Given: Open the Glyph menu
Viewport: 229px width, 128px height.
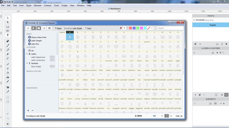Looking at the screenshot, I should pyautogui.click(x=29, y=6).
